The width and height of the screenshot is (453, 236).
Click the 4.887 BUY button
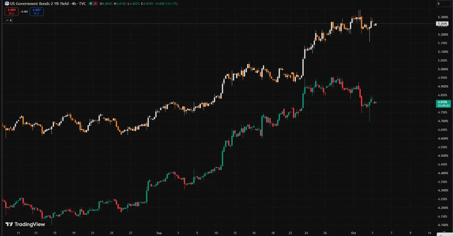(x=37, y=12)
